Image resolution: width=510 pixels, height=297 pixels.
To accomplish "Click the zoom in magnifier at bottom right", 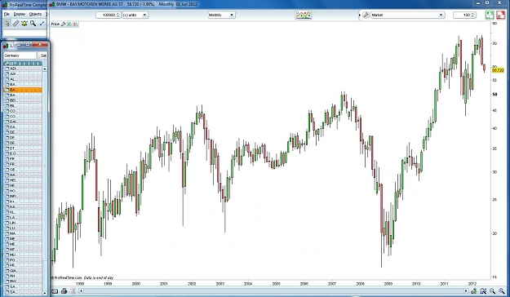I will pyautogui.click(x=501, y=290).
